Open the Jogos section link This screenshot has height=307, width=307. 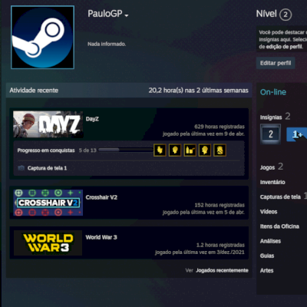267,167
